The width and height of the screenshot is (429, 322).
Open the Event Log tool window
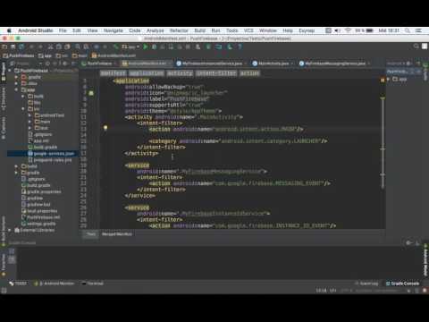point(366,284)
